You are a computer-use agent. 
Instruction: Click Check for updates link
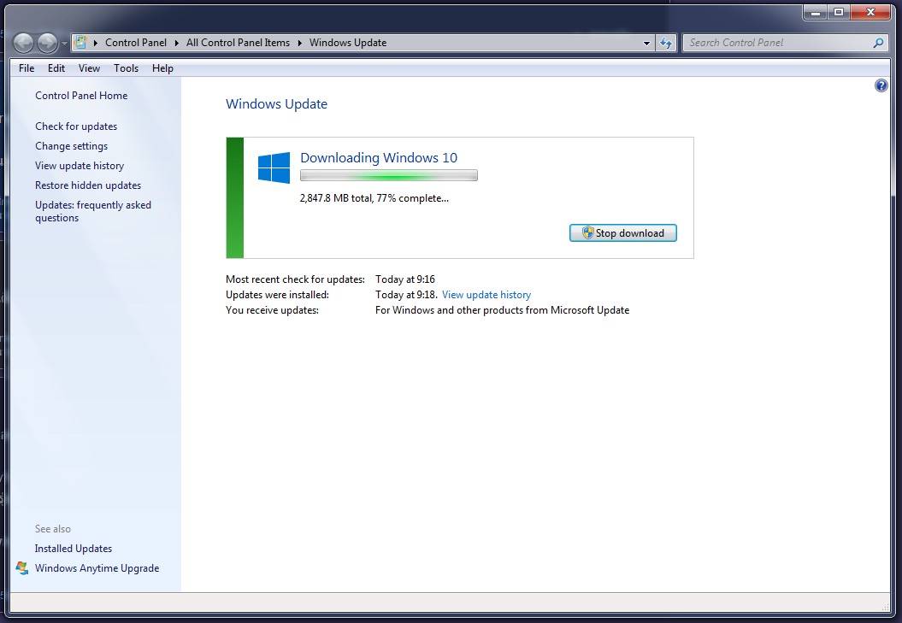click(76, 126)
